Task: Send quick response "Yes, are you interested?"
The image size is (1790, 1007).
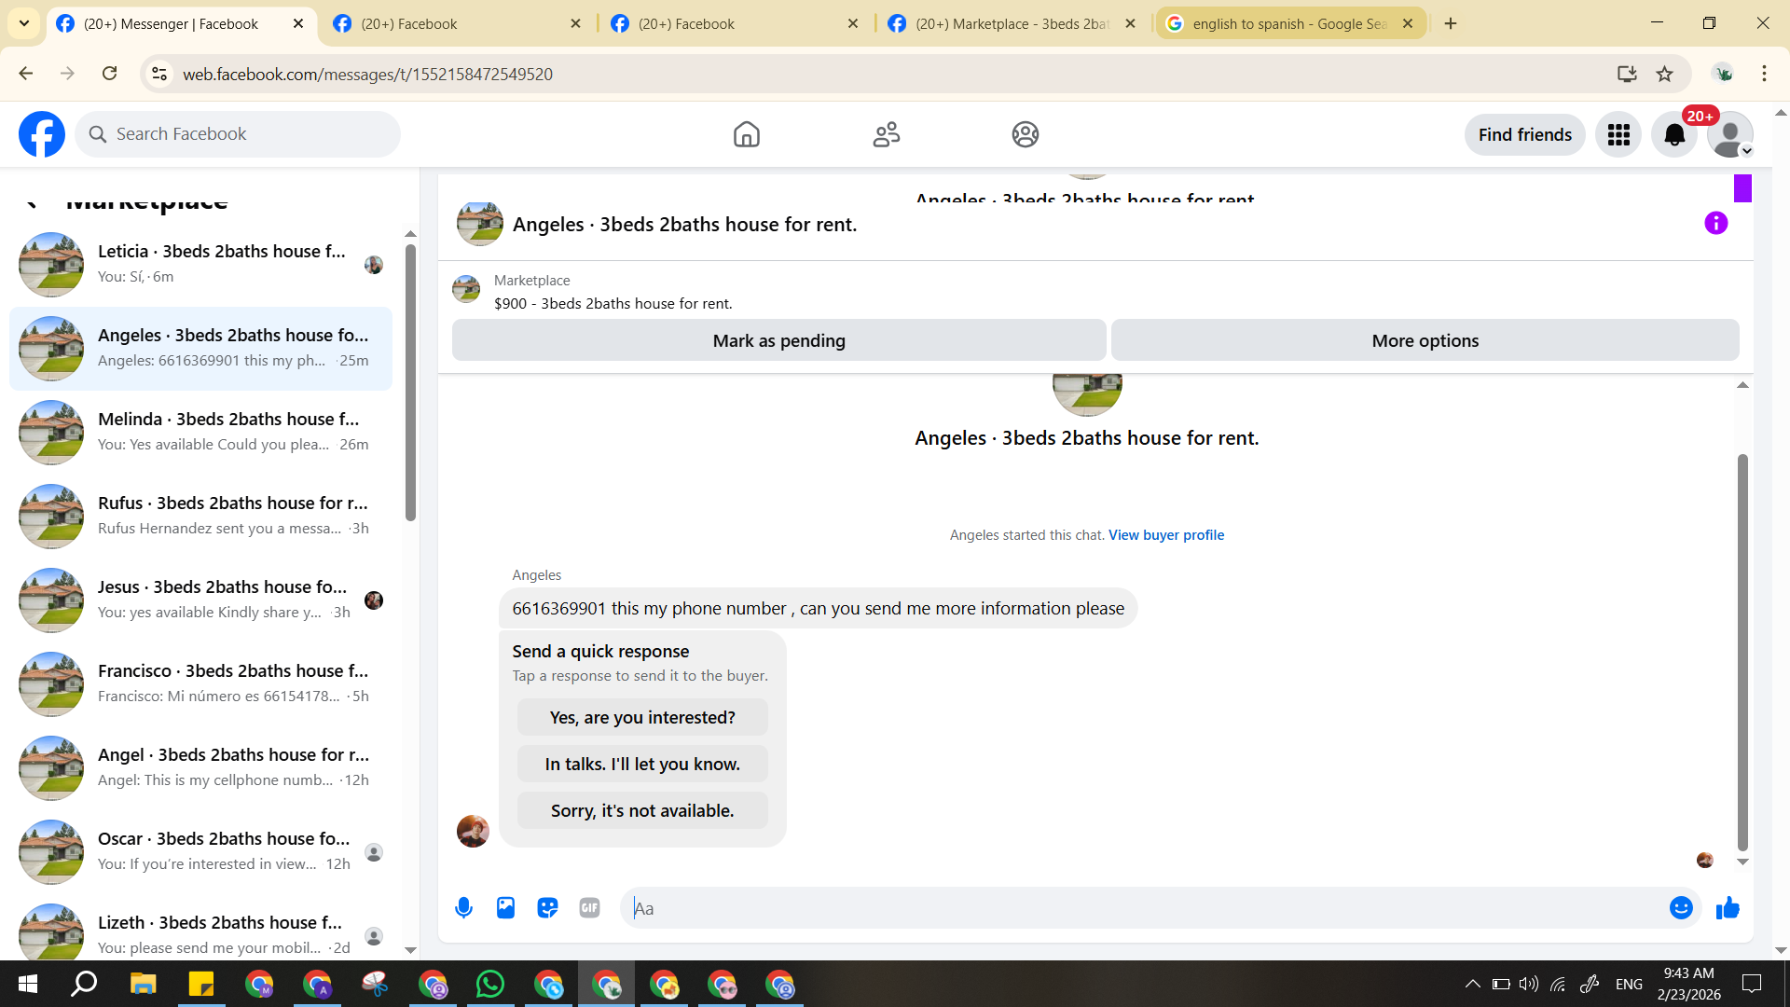Action: coord(642,717)
